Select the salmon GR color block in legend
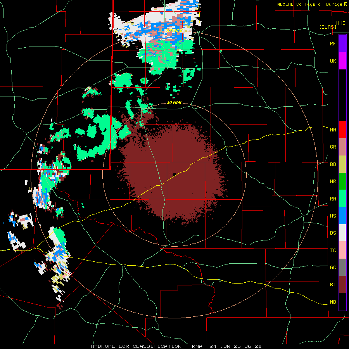Image resolution: width=349 pixels, height=349 pixels. point(342,147)
